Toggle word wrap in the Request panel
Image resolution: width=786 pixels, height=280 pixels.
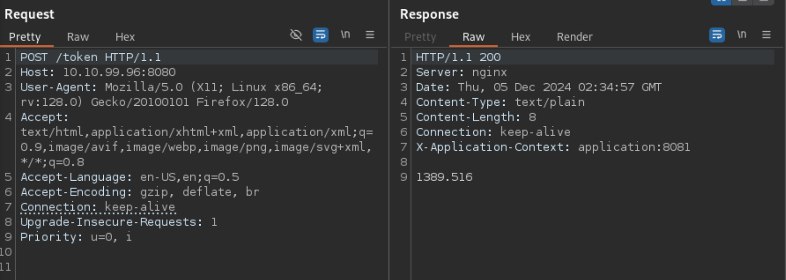coord(321,35)
